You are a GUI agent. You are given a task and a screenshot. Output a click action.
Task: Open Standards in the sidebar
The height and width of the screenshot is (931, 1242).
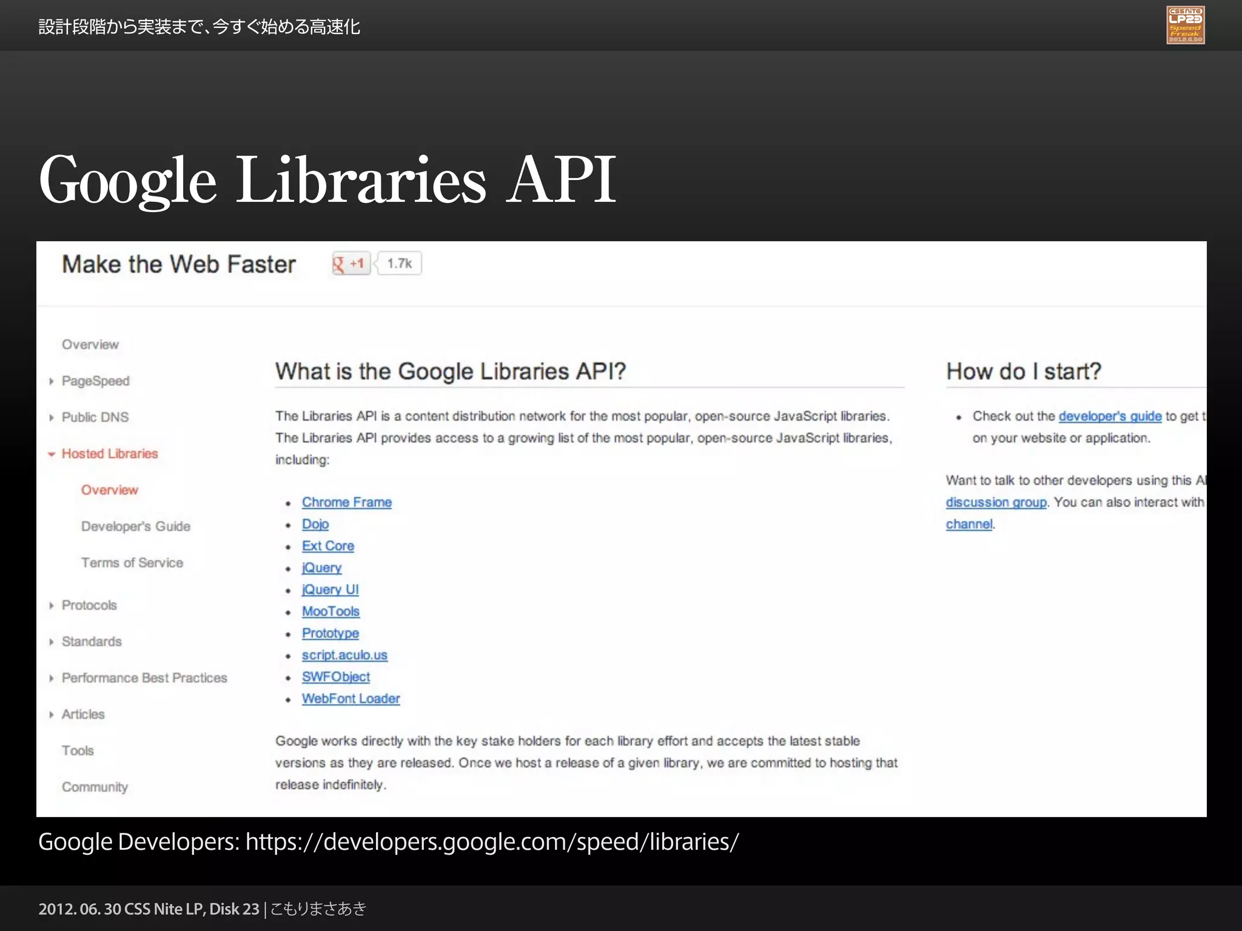(x=92, y=641)
